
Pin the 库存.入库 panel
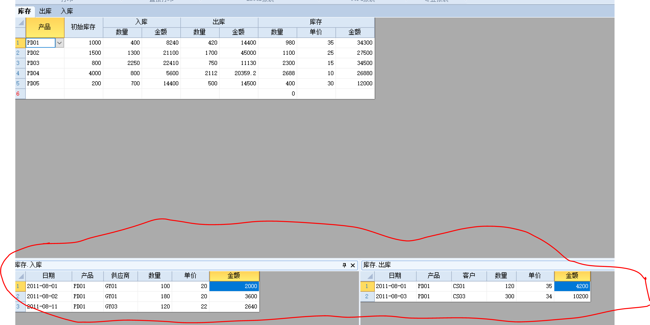pyautogui.click(x=344, y=265)
